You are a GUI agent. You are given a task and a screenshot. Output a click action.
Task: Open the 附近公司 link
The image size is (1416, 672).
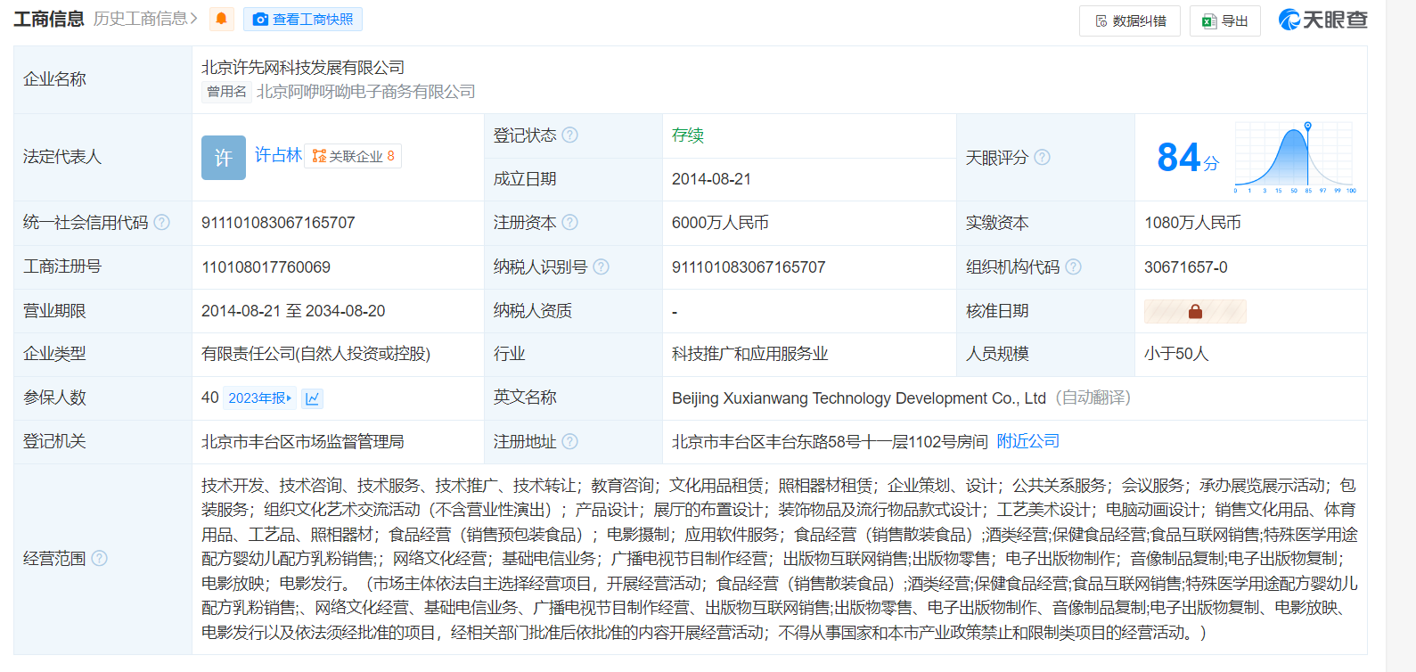click(x=1027, y=441)
